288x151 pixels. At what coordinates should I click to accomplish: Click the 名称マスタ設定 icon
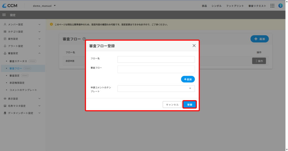(5, 106)
